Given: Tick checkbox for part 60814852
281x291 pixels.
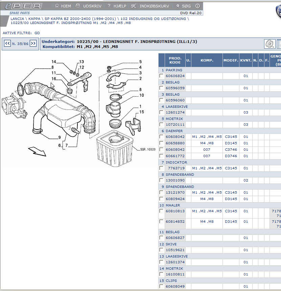Looking at the screenshot, I should click(x=161, y=221).
